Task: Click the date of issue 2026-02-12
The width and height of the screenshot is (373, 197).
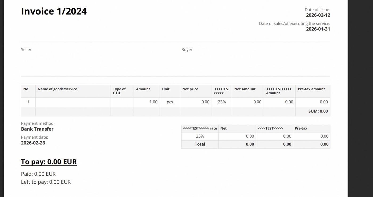Action: click(x=318, y=15)
